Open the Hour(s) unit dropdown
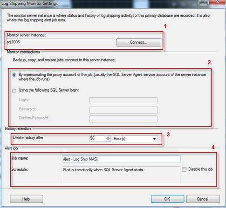 135,139
